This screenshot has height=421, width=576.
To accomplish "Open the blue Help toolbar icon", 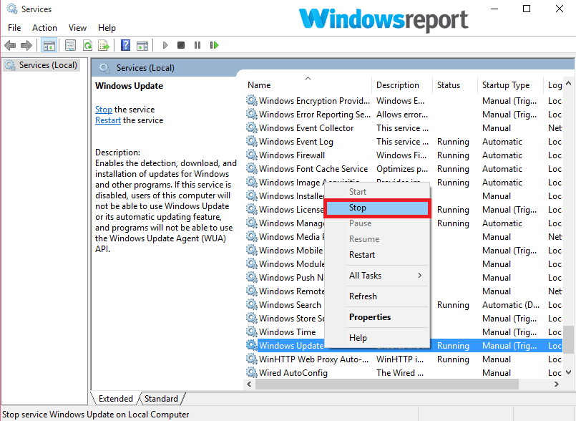I will [x=125, y=45].
